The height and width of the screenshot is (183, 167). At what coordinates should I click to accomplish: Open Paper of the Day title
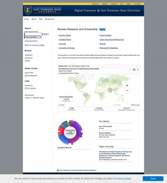(x=115, y=155)
